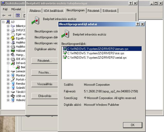Click the Infravörös category icon in tree
The width and height of the screenshot is (164, 132).
click(x=13, y=63)
